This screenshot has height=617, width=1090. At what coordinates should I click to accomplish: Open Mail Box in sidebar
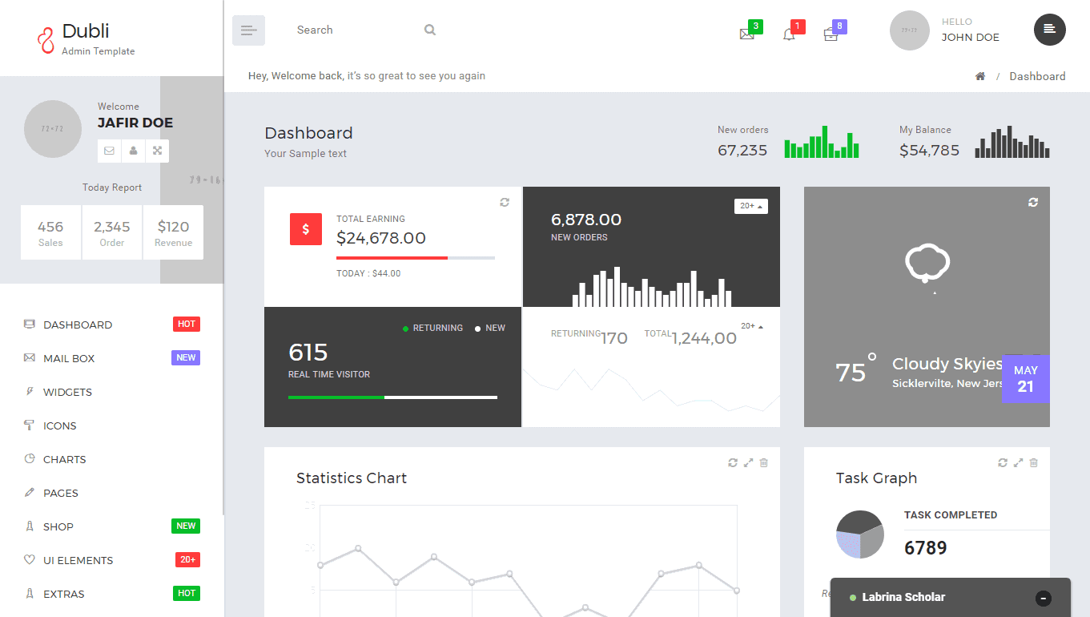click(69, 358)
